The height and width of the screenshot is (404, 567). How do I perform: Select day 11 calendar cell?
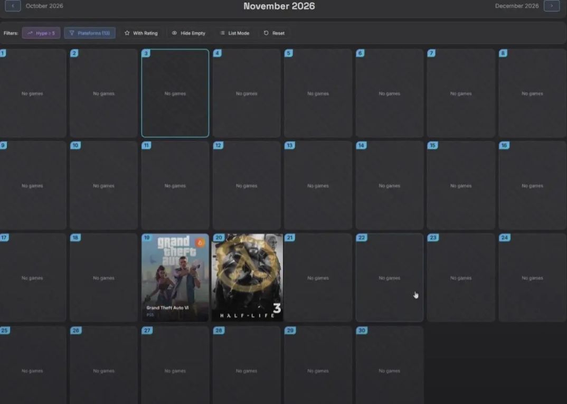[175, 185]
